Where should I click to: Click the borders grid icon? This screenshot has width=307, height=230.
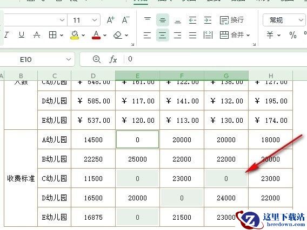(x=52, y=35)
